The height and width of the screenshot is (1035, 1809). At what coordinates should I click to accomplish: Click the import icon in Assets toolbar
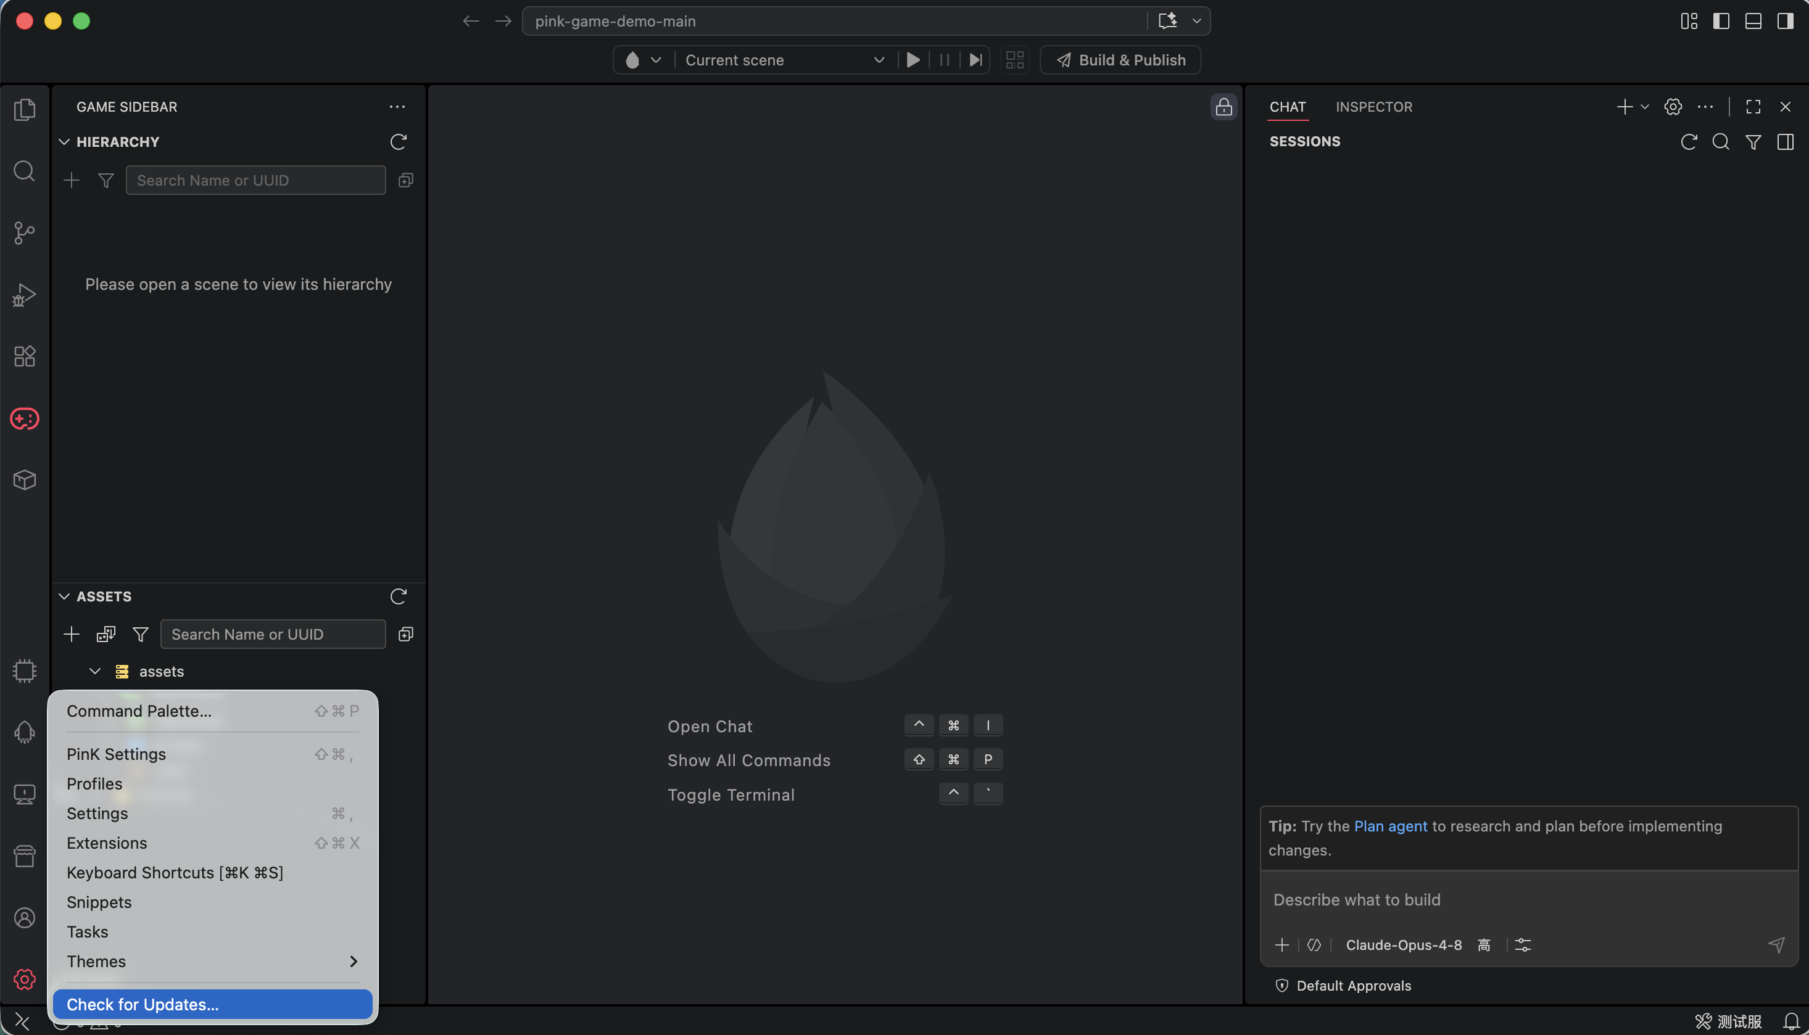pos(106,634)
